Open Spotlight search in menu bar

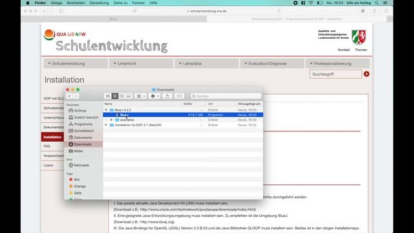pos(376,3)
